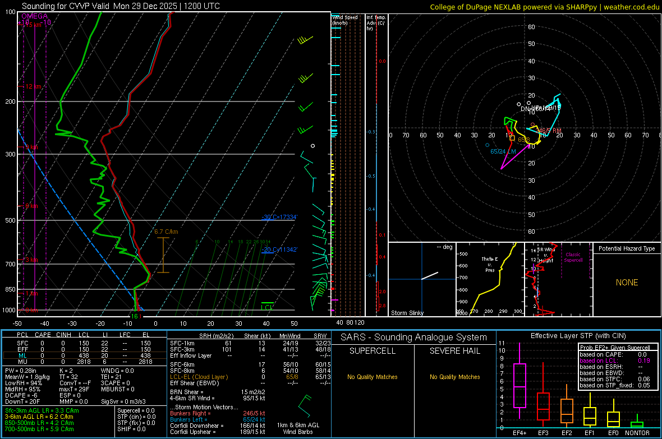Click the NONTOR box plot label
The image size is (662, 439).
(637, 433)
